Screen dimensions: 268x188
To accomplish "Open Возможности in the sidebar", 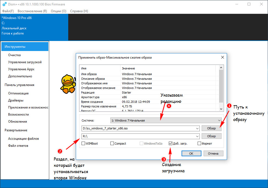I will (18, 114).
